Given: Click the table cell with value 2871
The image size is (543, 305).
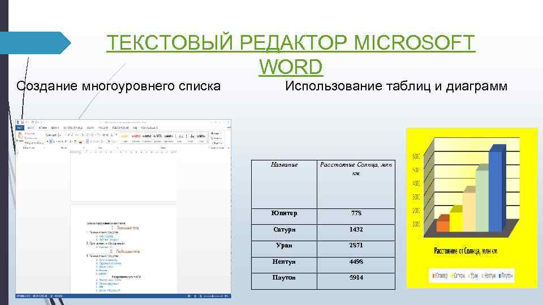Looking at the screenshot, I should (356, 249).
